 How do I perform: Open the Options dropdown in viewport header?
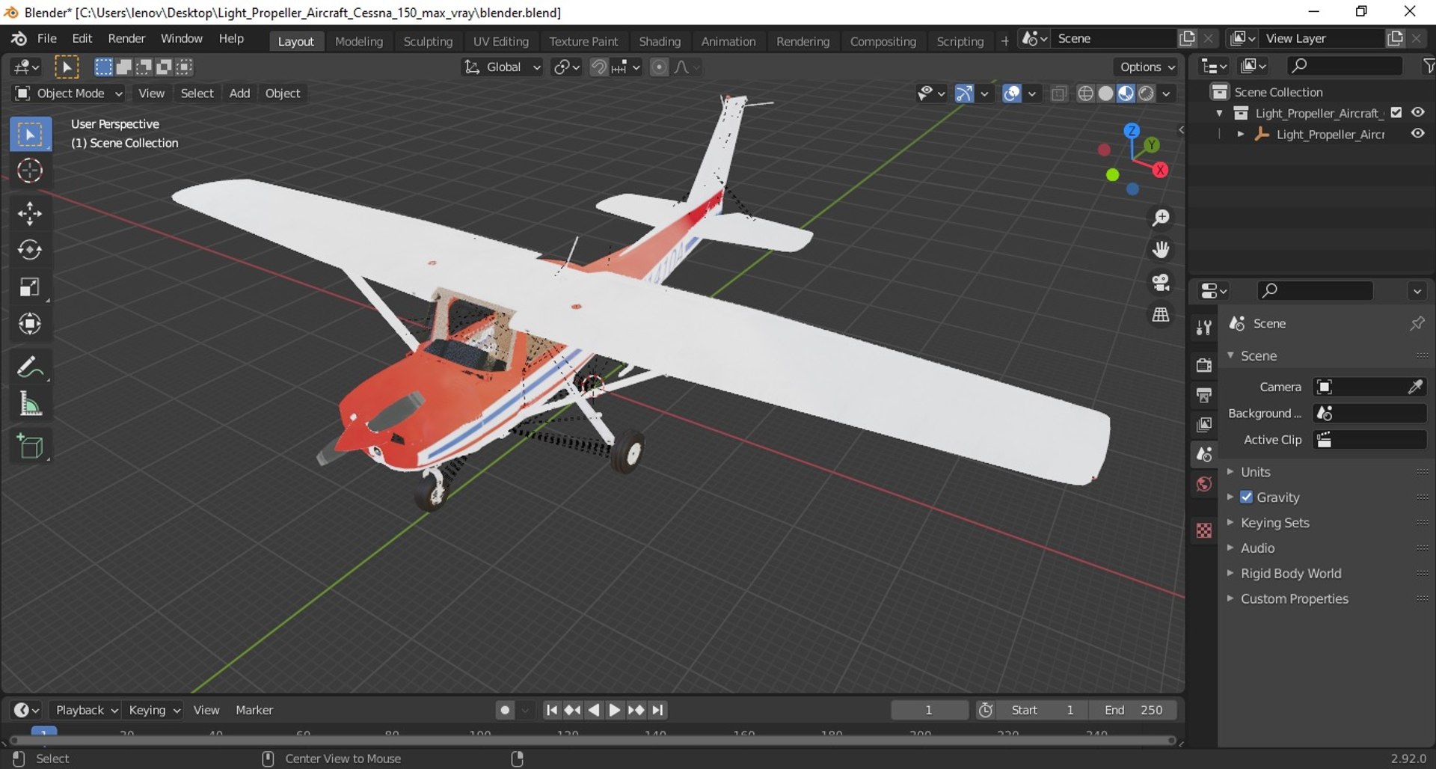[1147, 67]
